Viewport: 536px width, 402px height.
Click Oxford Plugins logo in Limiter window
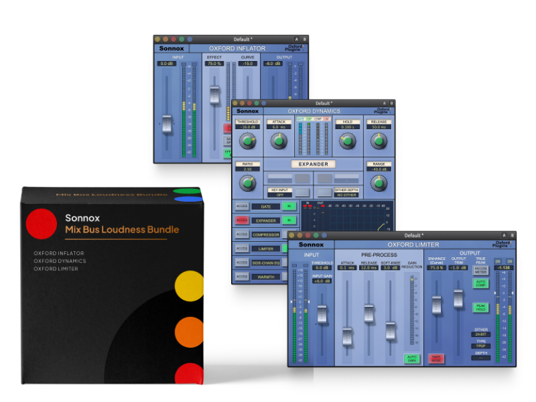[503, 244]
